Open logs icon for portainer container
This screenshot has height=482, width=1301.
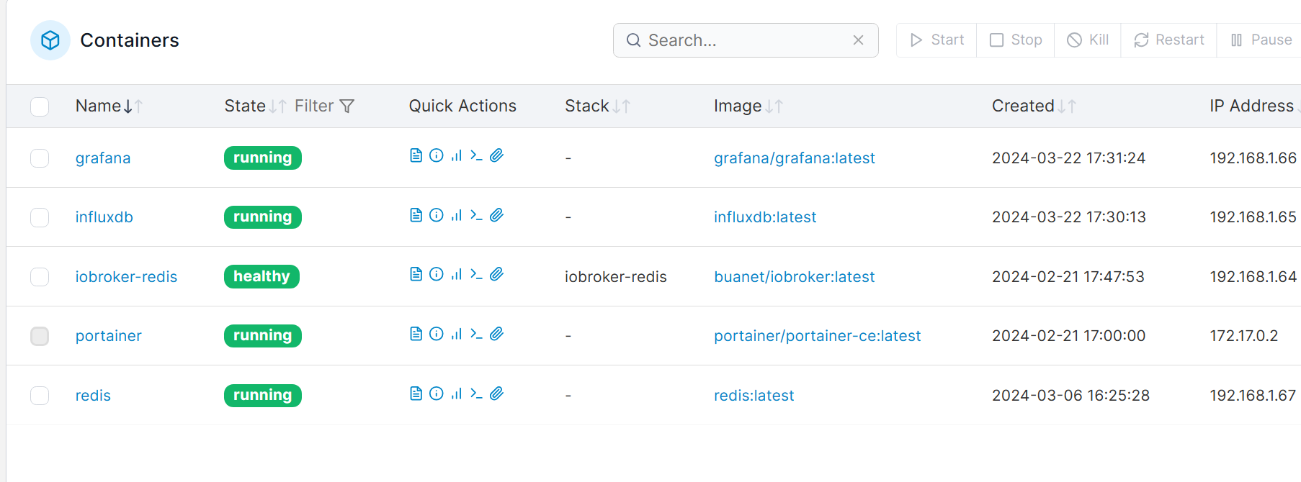click(416, 334)
